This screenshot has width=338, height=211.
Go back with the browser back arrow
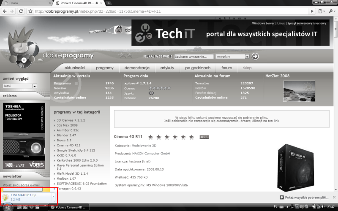point(5,11)
